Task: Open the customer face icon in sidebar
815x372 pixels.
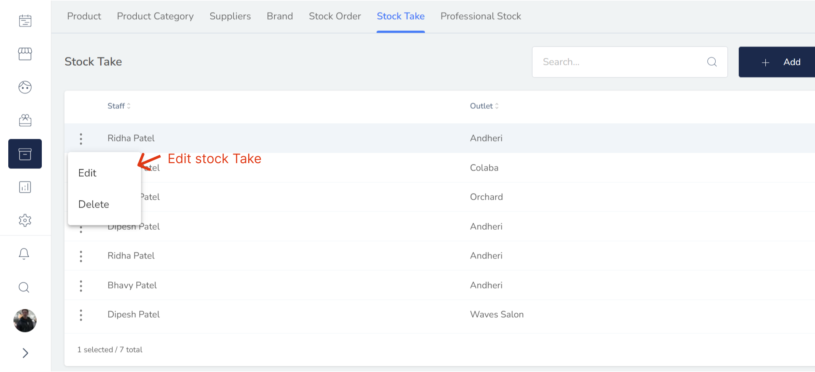Action: [x=25, y=87]
